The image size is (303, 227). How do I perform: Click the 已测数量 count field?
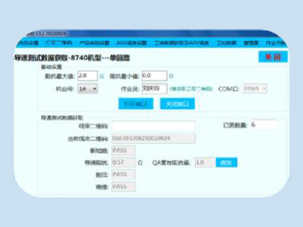(x=264, y=125)
